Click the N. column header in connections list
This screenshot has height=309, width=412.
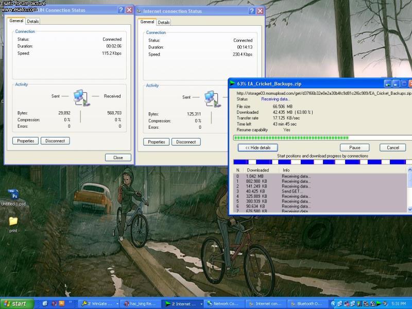[238, 170]
